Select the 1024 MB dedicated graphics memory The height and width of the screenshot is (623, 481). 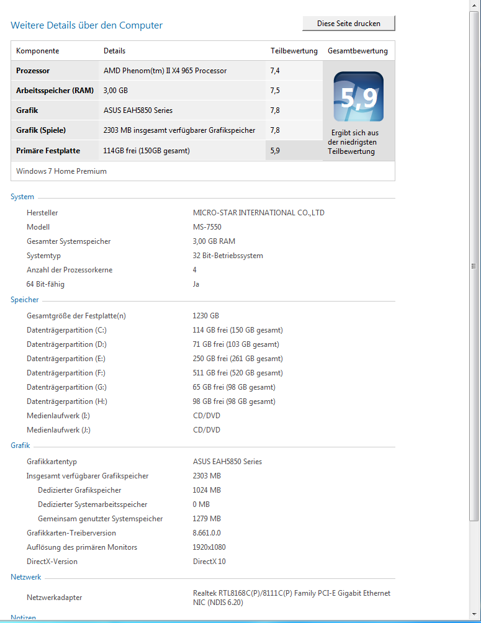(207, 490)
